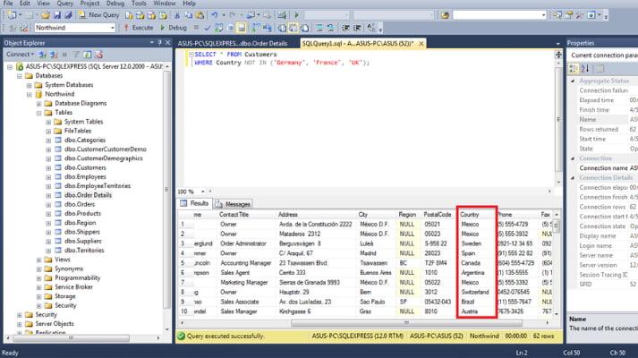Image resolution: width=638 pixels, height=358 pixels.
Task: Open the Query menu
Action: click(x=64, y=4)
